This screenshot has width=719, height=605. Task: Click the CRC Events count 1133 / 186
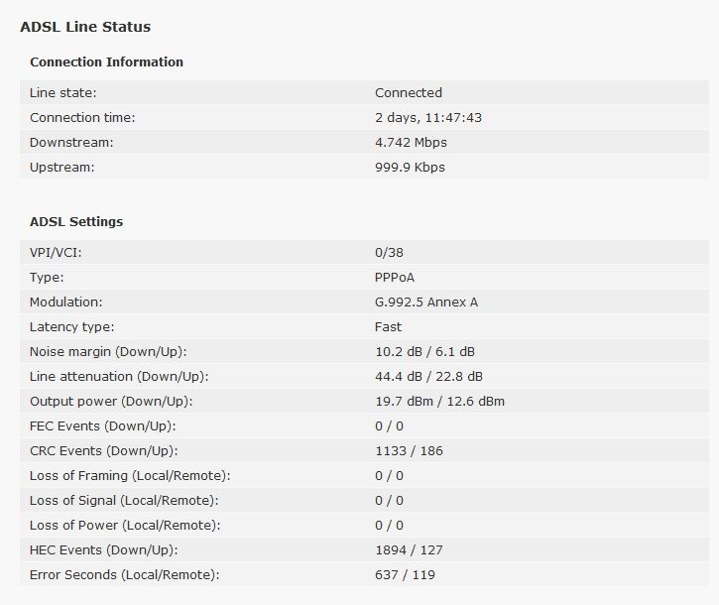[x=409, y=450]
